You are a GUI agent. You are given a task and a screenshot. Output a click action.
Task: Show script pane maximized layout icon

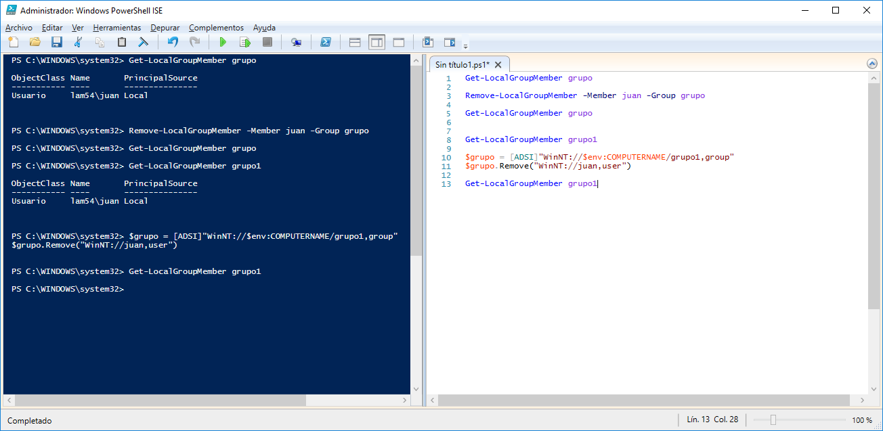coord(399,42)
